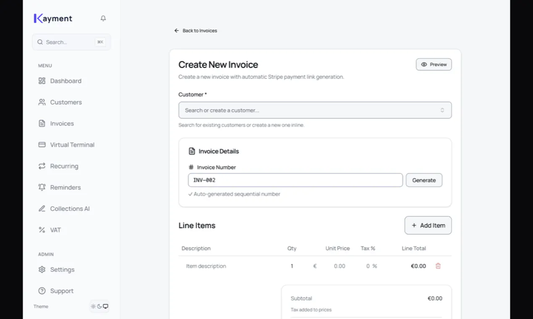Select system theme monitor icon
The width and height of the screenshot is (533, 319).
106,306
